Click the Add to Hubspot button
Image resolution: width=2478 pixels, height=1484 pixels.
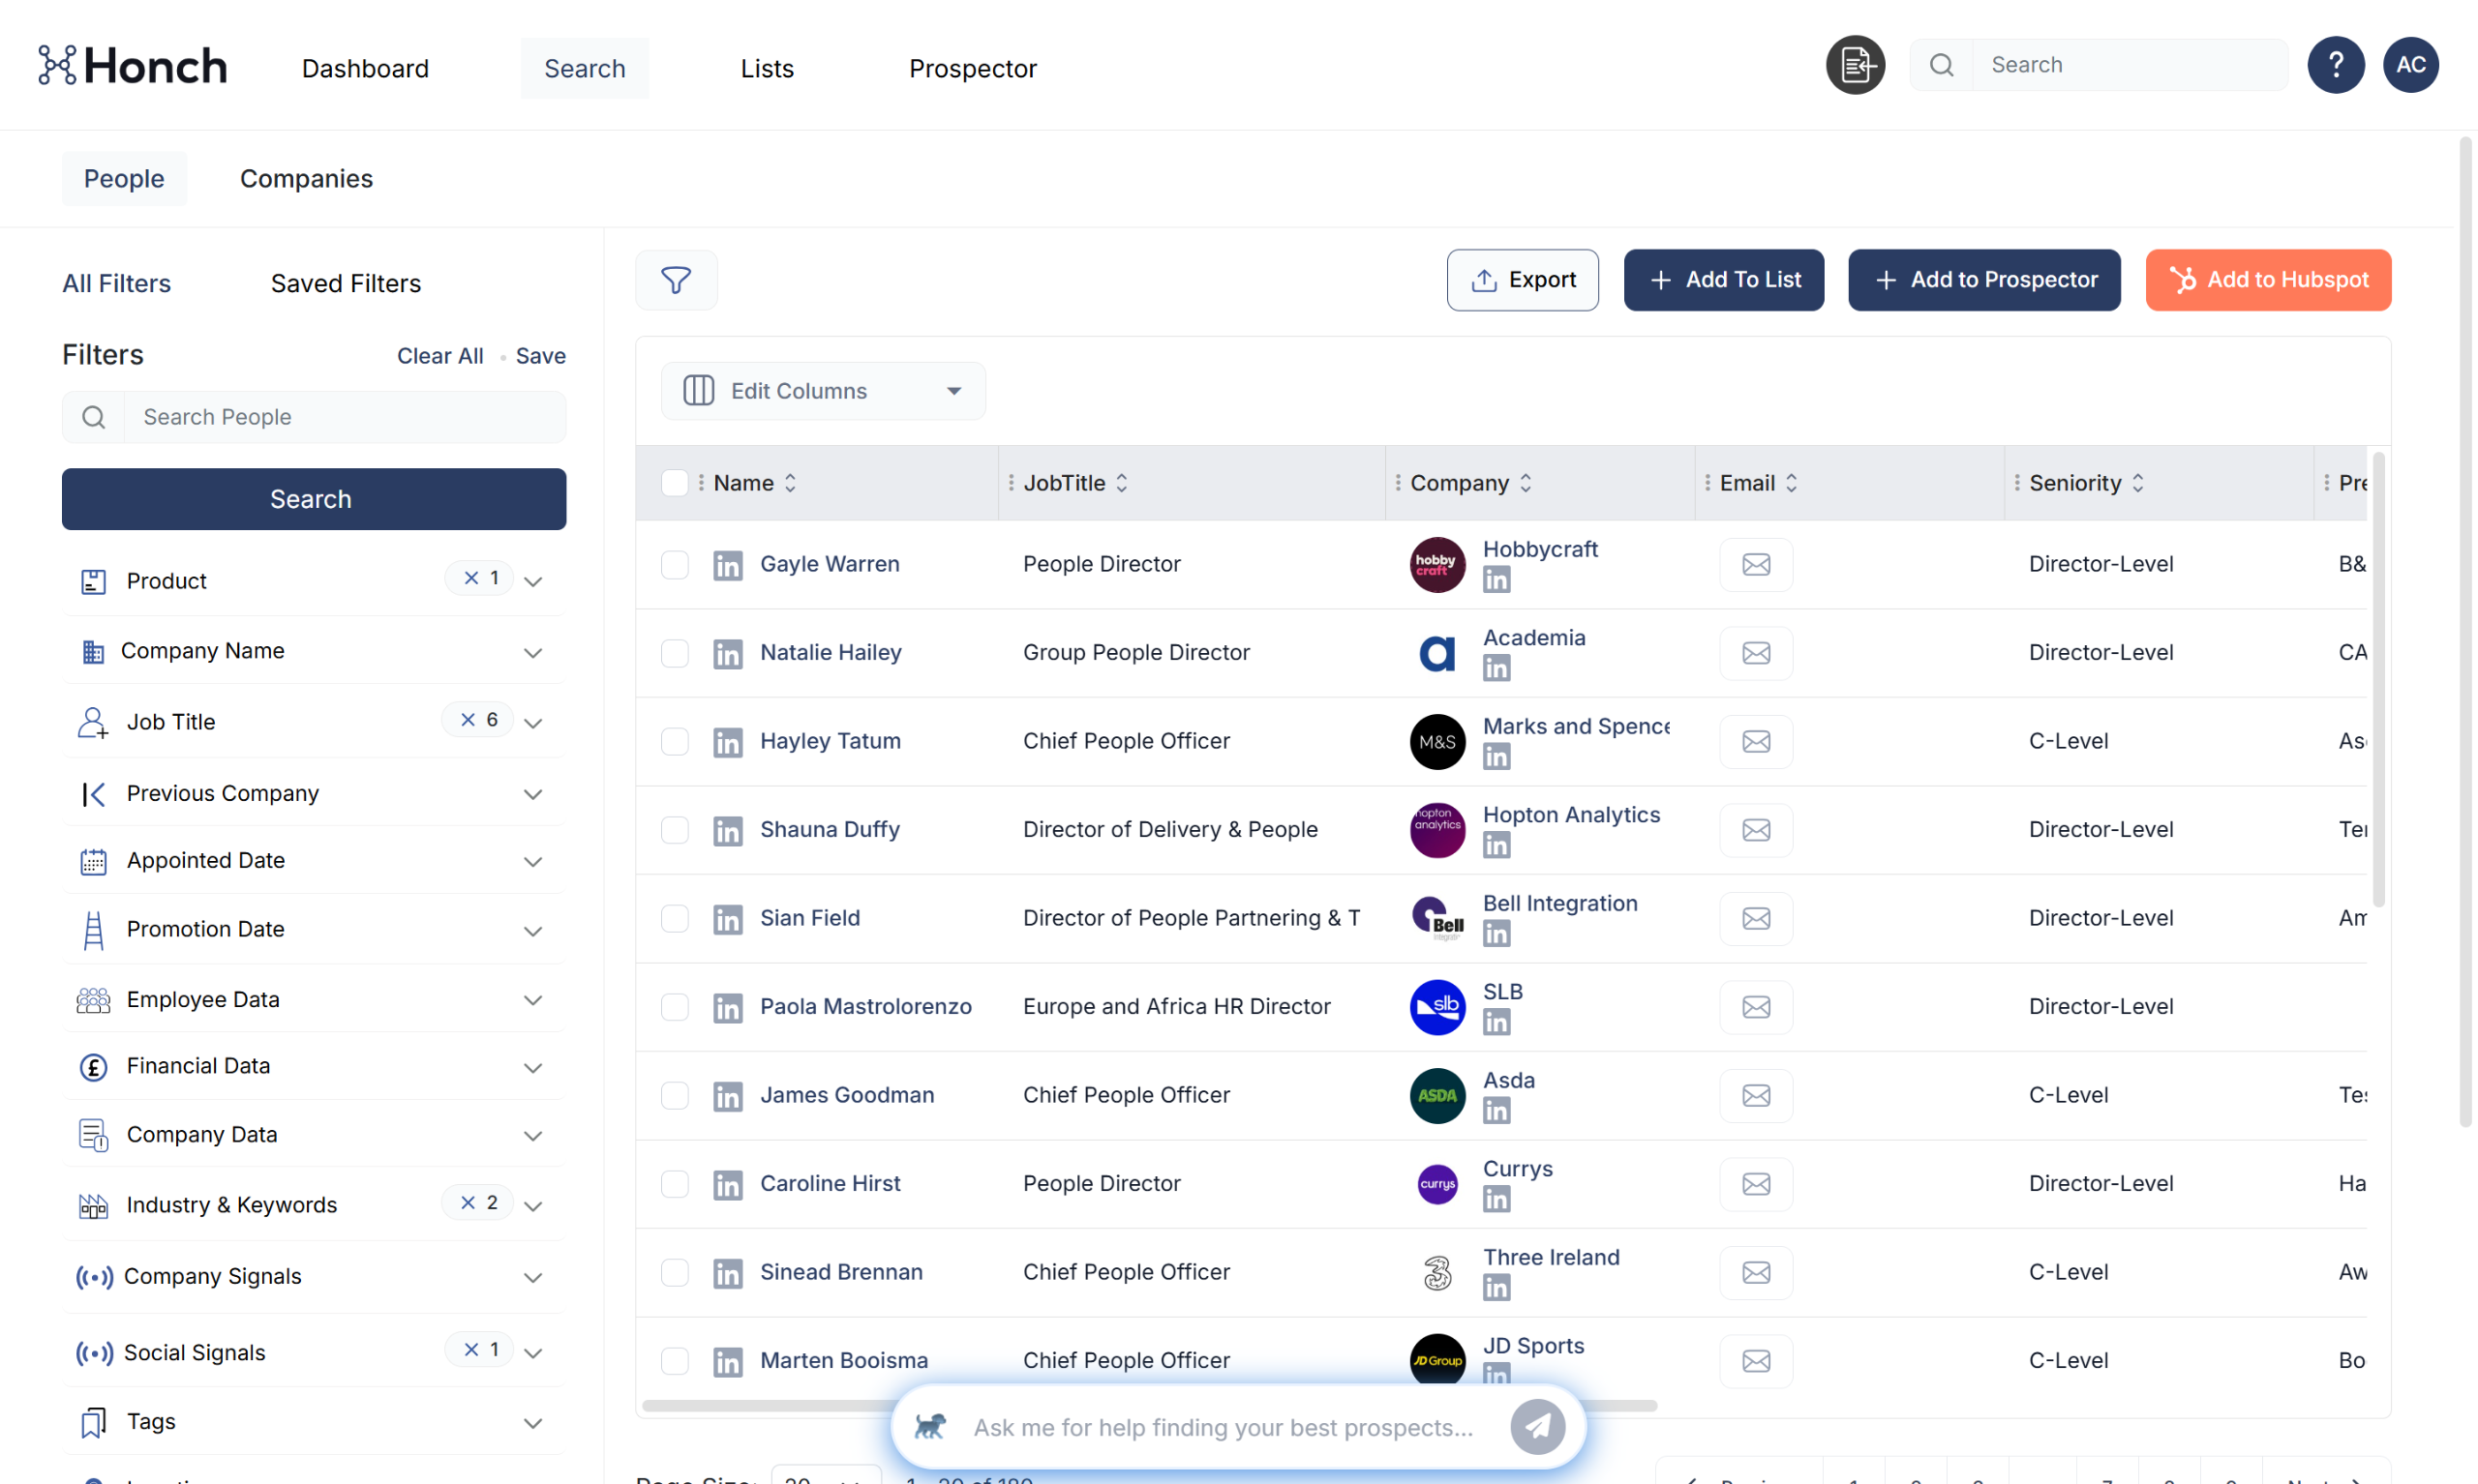[x=2267, y=280]
